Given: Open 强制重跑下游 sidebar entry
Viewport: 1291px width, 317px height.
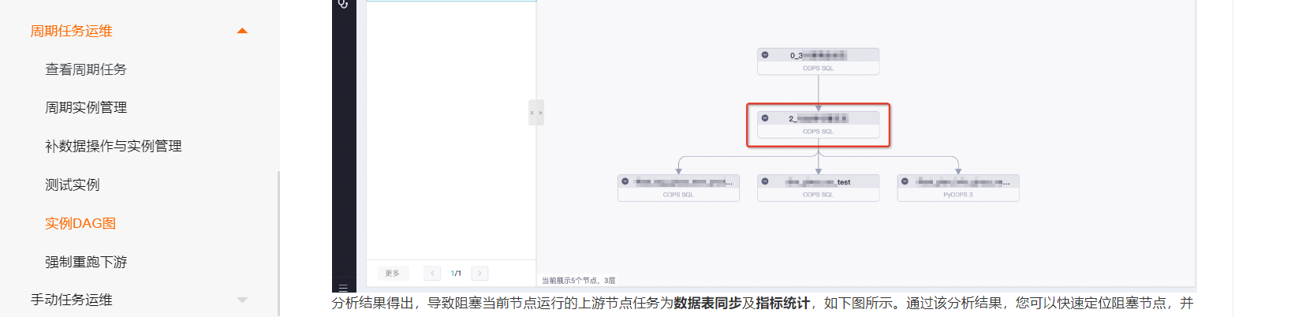Looking at the screenshot, I should 86,262.
